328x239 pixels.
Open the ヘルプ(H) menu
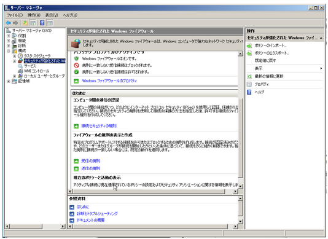pyautogui.click(x=70, y=15)
